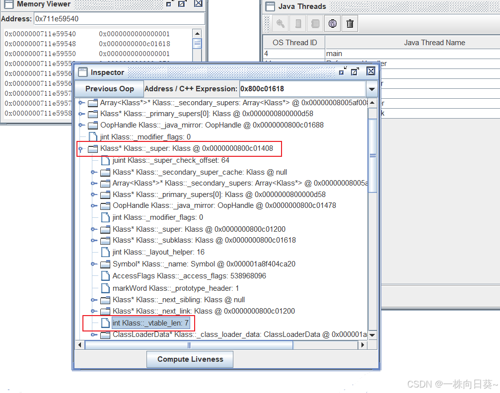The height and width of the screenshot is (393, 500).
Task: Click the Inspector horizontal scrollbar left arrow
Action: [80, 345]
